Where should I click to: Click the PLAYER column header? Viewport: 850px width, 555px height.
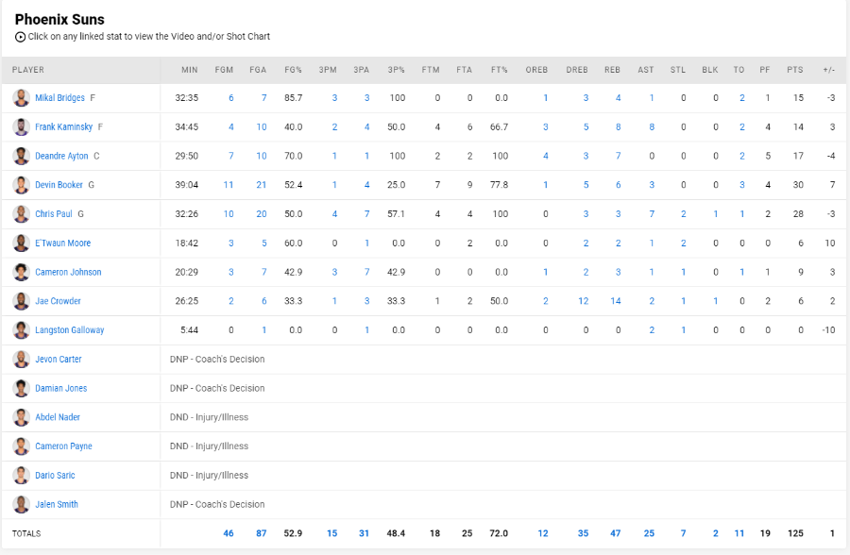28,70
